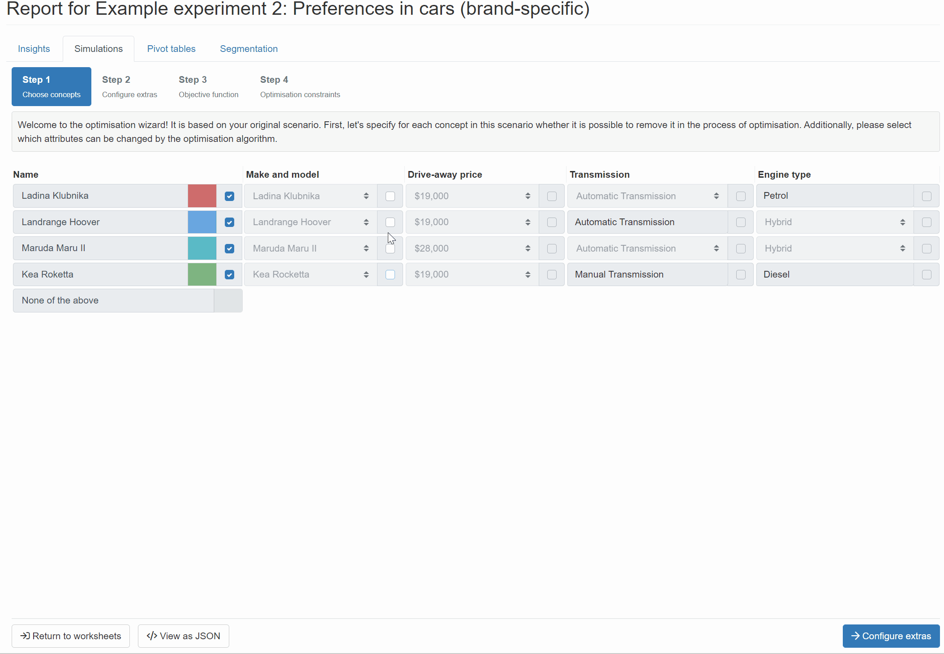Enable the transmission checkbox for Kea Roketta

click(x=740, y=274)
